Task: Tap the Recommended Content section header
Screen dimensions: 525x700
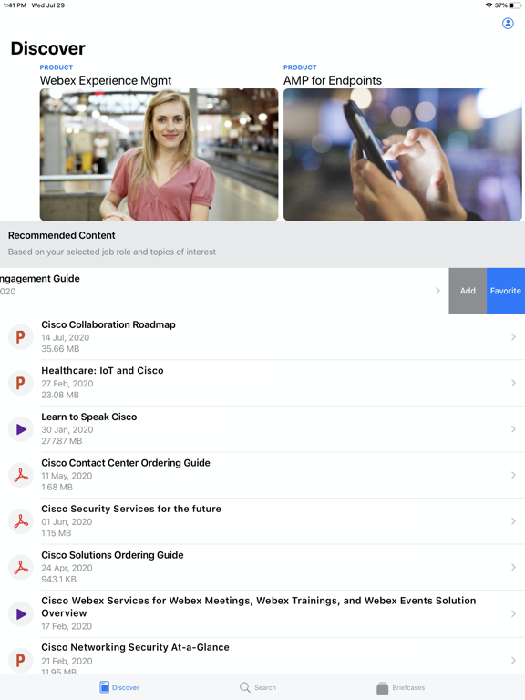Action: (x=62, y=235)
